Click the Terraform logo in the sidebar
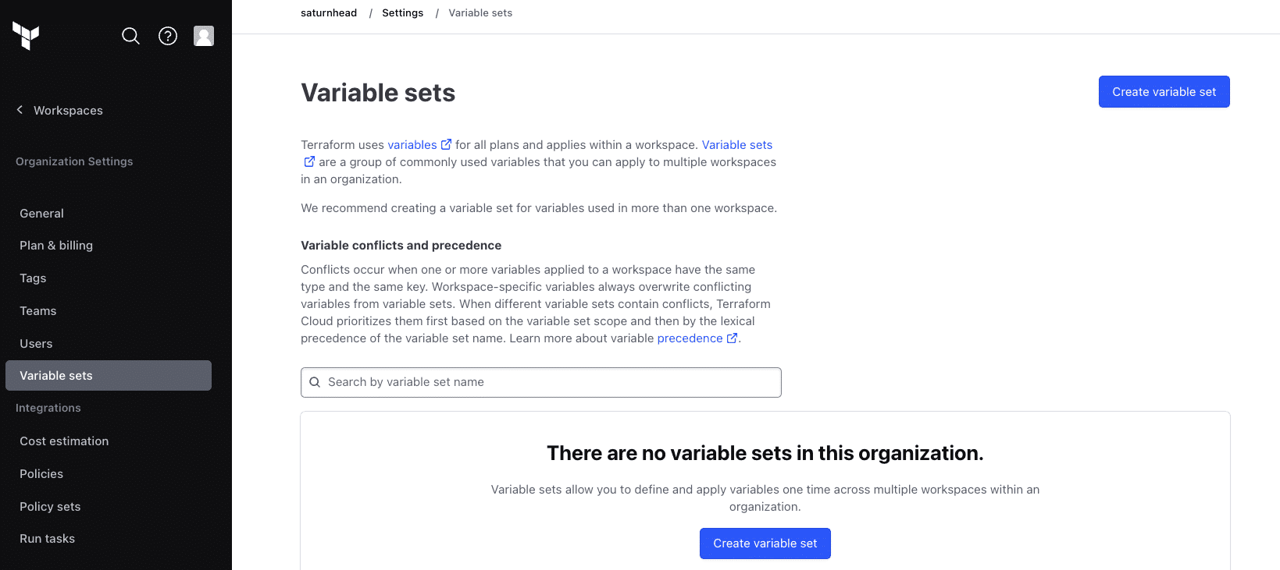 pos(27,35)
